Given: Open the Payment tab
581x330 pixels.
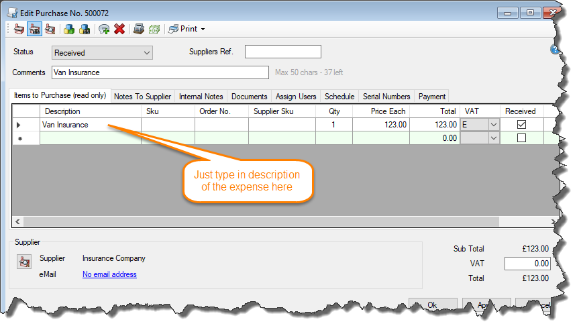Looking at the screenshot, I should click(431, 97).
